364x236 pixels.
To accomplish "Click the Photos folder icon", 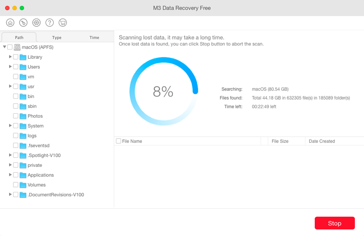I will [23, 116].
